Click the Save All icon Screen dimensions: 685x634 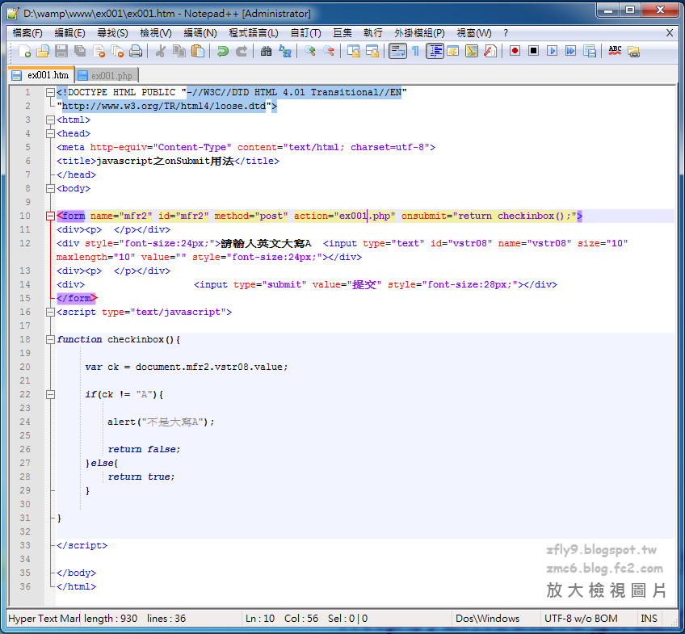click(79, 51)
